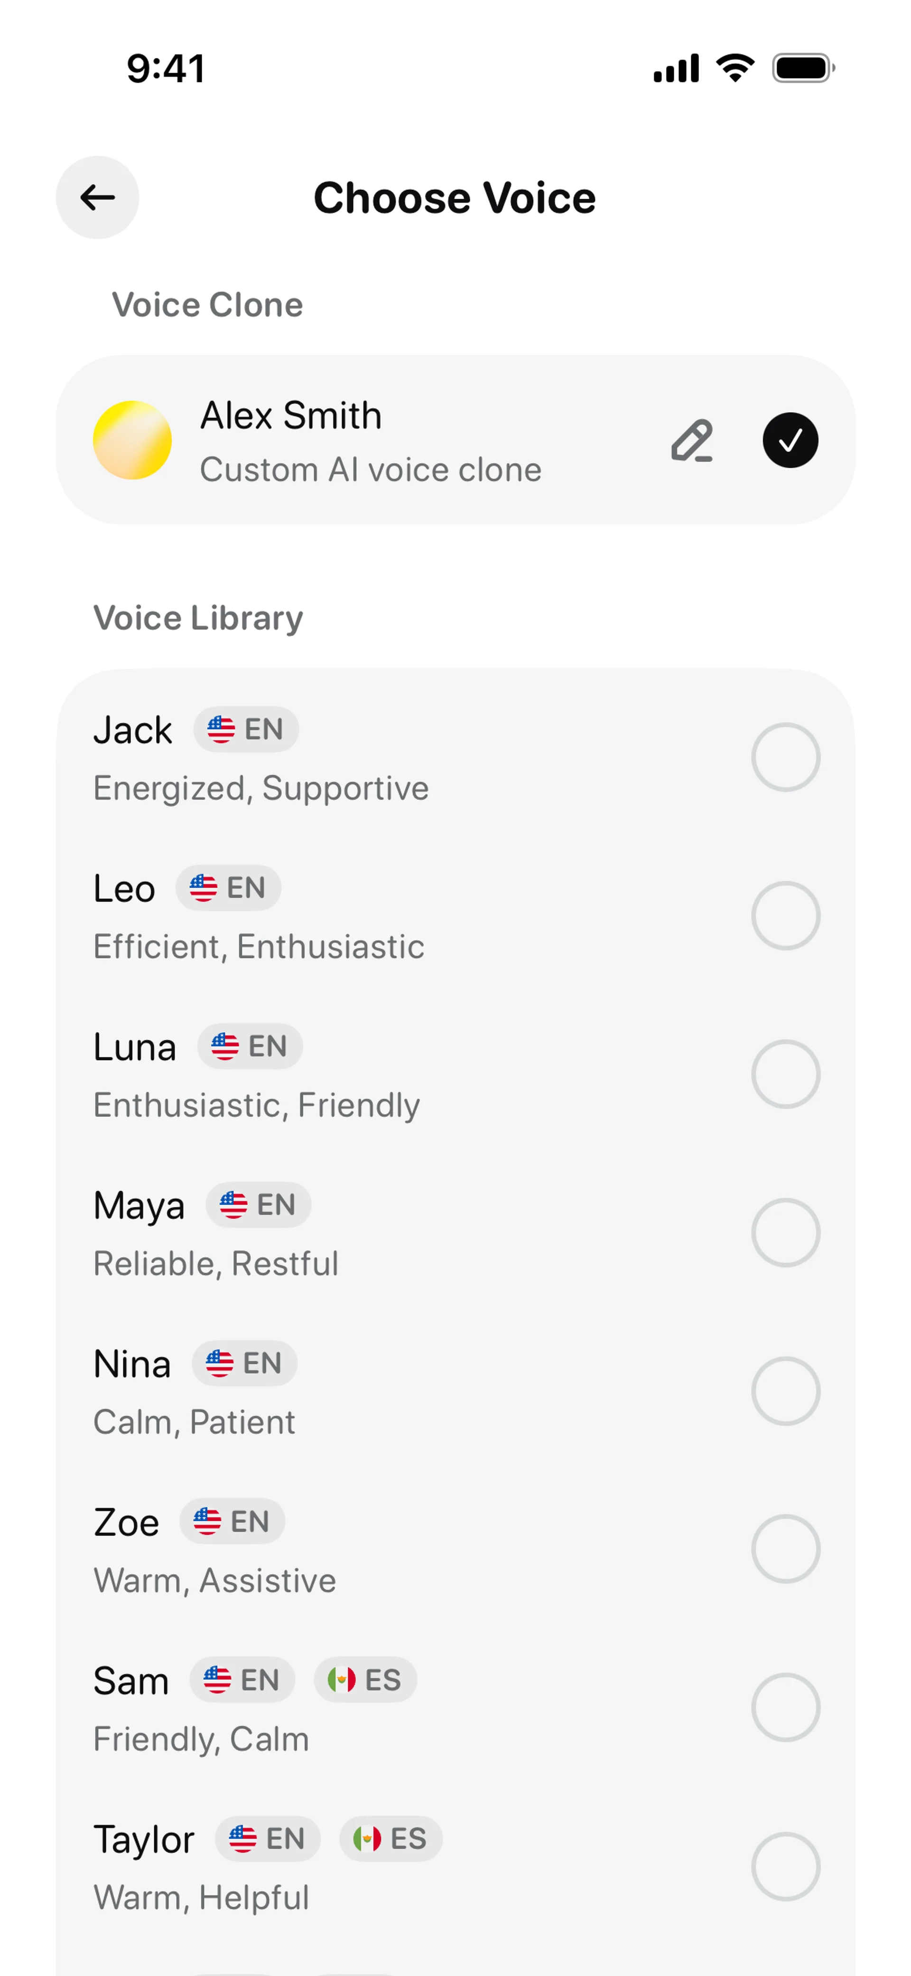The width and height of the screenshot is (911, 1976).
Task: Select the Nina voice
Action: [x=785, y=1391]
